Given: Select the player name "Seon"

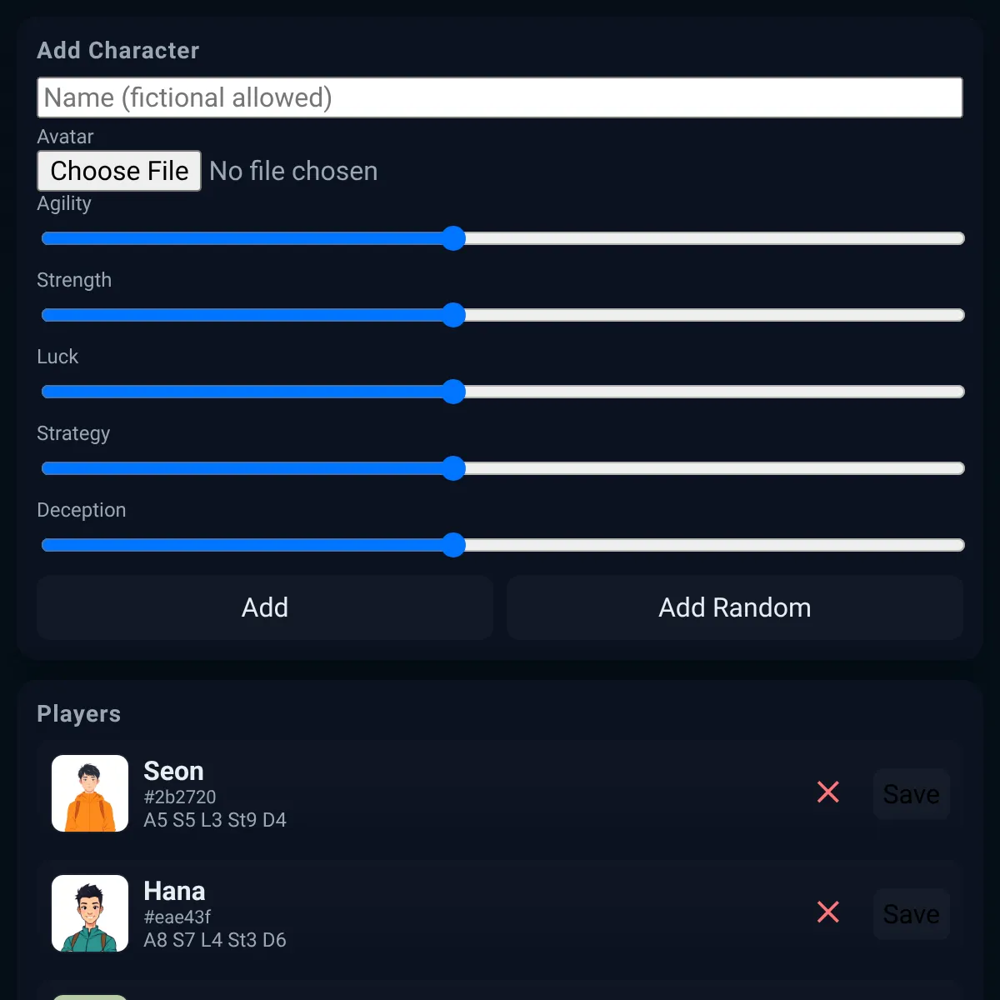Looking at the screenshot, I should click(x=173, y=771).
